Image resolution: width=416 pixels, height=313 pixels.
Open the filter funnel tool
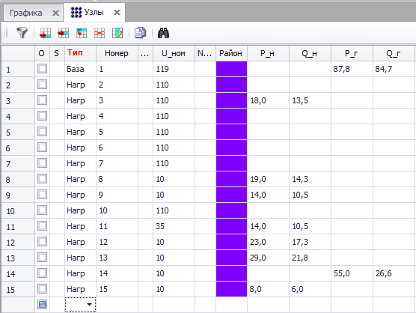tap(22, 33)
